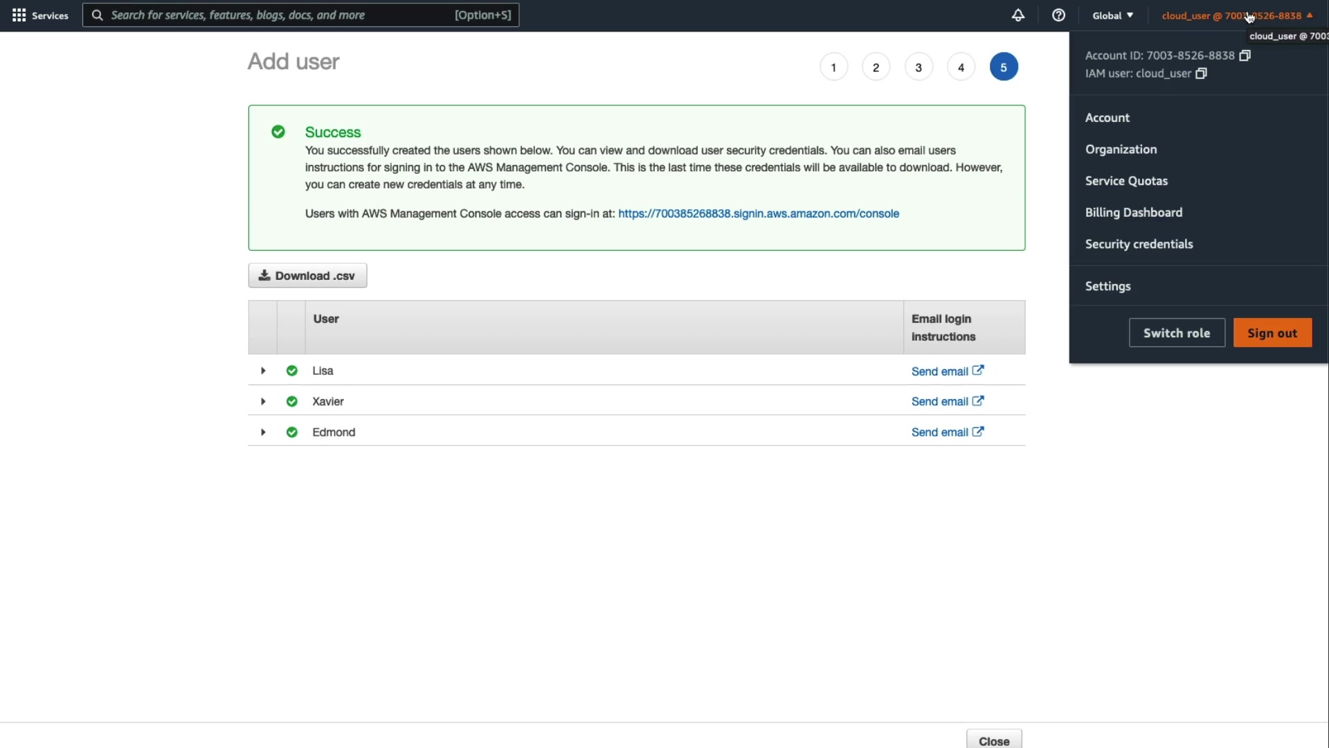Open the help question mark icon
The image size is (1329, 748).
tap(1058, 15)
